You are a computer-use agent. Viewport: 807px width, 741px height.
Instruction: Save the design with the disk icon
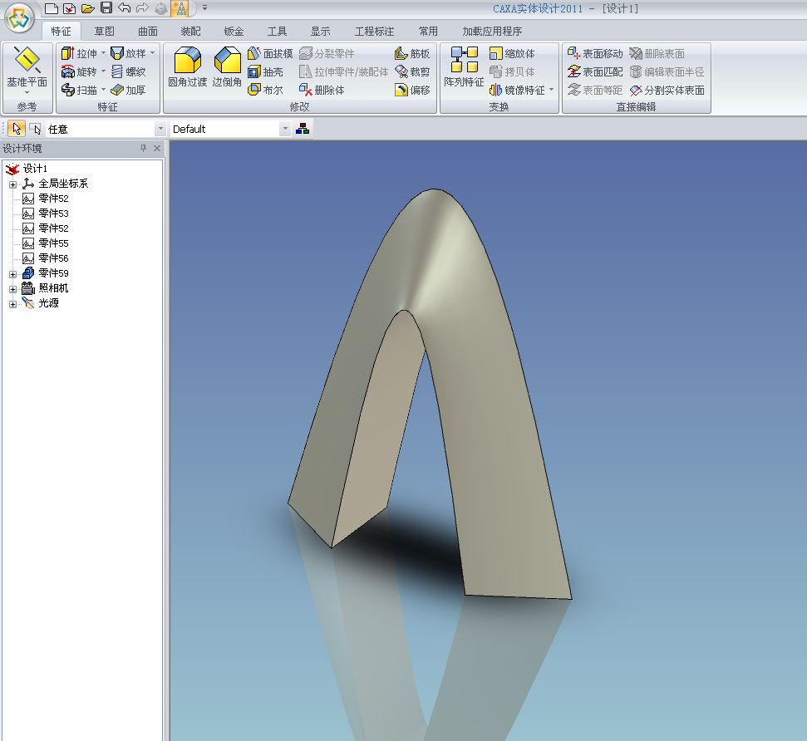(106, 7)
